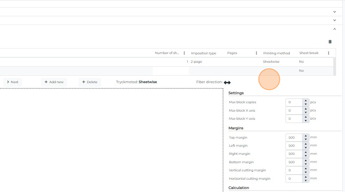This screenshot has height=192, width=345.
Task: Open Sheet break column options menu
Action: tap(328, 53)
